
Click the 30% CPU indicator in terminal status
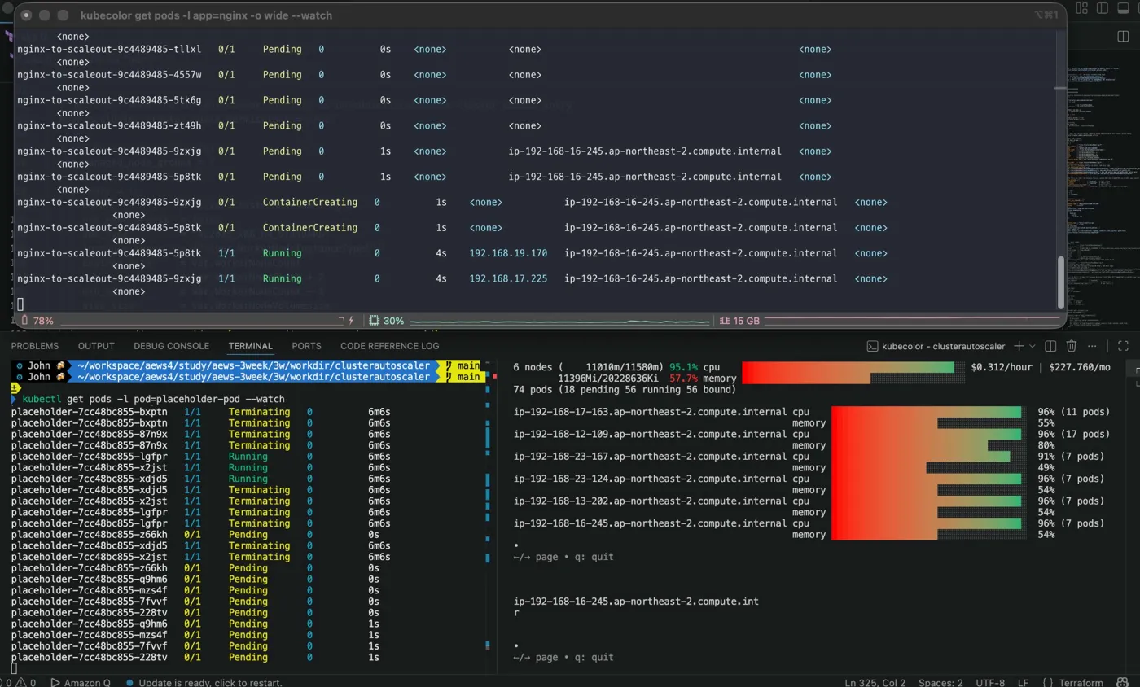coord(386,321)
